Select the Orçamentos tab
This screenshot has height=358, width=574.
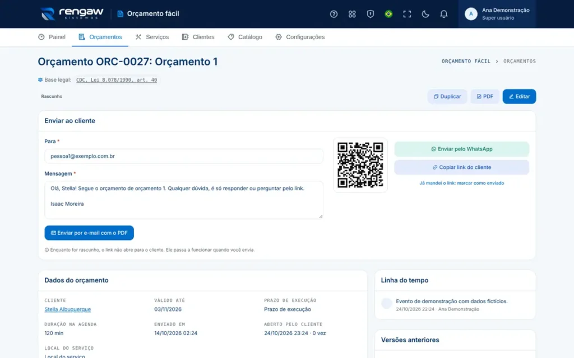pos(100,37)
